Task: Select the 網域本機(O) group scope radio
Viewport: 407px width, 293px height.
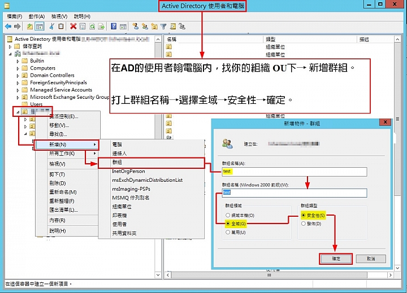Action: [x=228, y=215]
